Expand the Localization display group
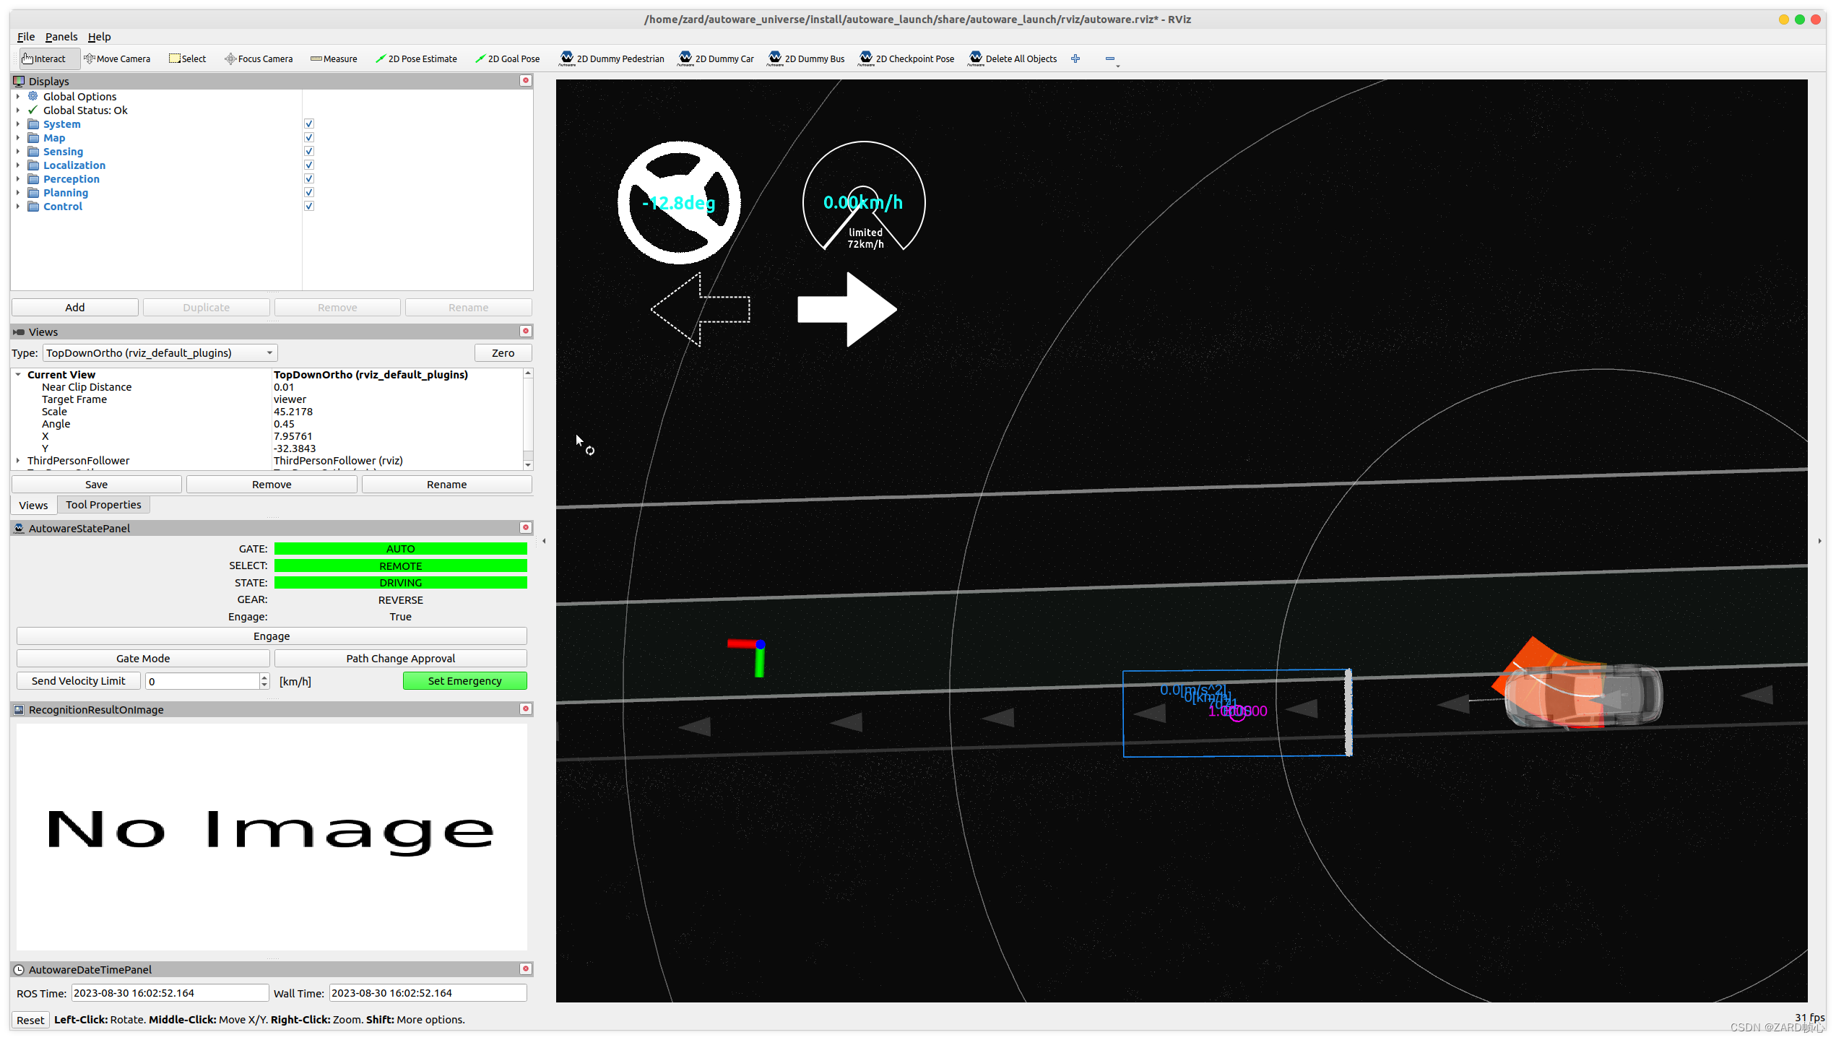The width and height of the screenshot is (1836, 1040). (18, 165)
